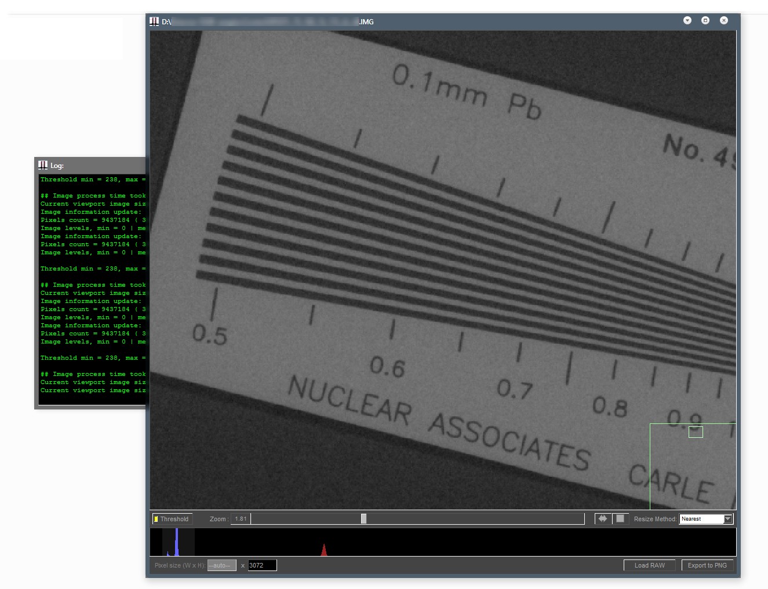Viewport: 768px width, 589px height.
Task: Click the zoom value field showing 1.81
Action: coord(240,518)
